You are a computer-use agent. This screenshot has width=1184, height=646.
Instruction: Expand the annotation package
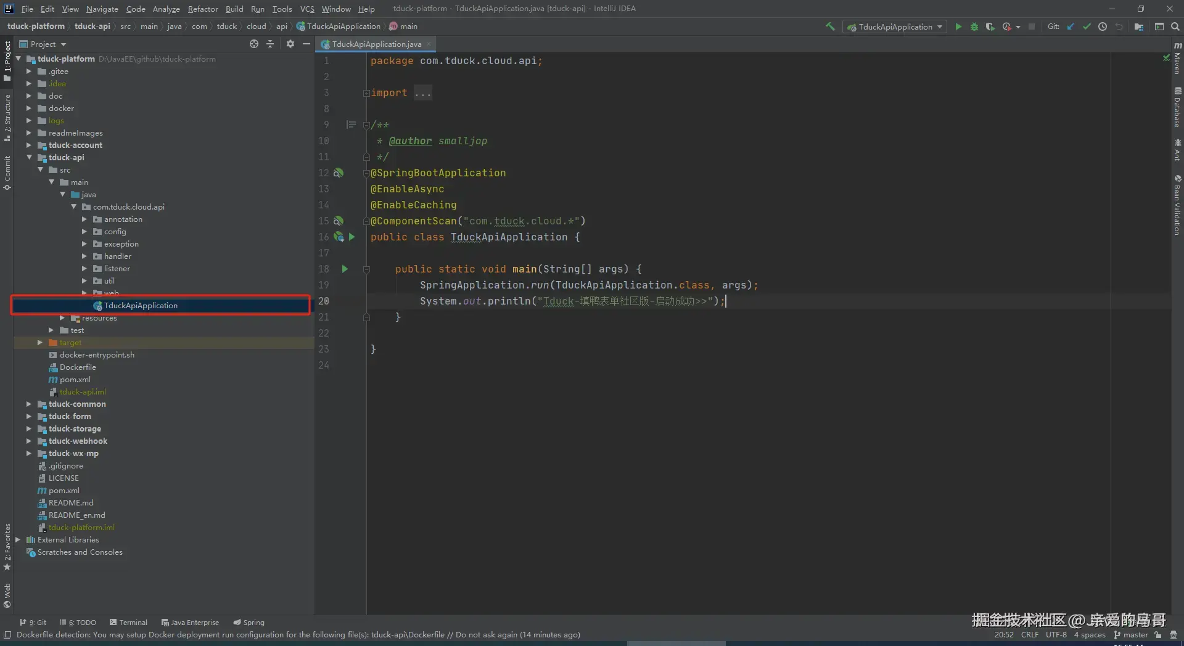pos(84,219)
